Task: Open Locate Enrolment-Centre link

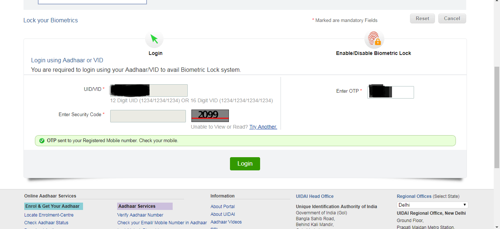Action: pyautogui.click(x=49, y=215)
